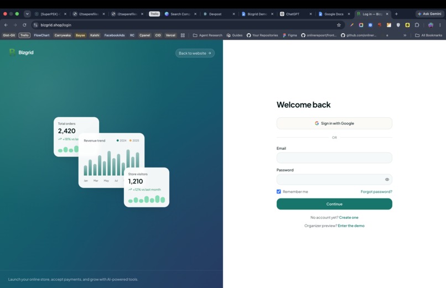Screen dimensions: 446x288
Task: Switch to the Bizgrid Demo tab
Action: 257,14
